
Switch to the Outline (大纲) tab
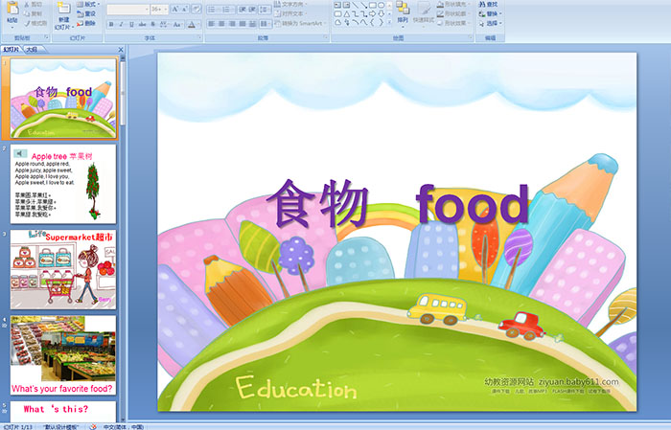pos(32,50)
